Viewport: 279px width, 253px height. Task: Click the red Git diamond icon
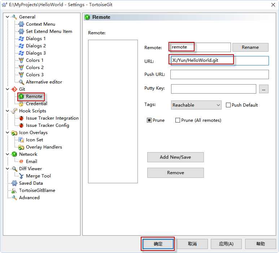pyautogui.click(x=14, y=89)
